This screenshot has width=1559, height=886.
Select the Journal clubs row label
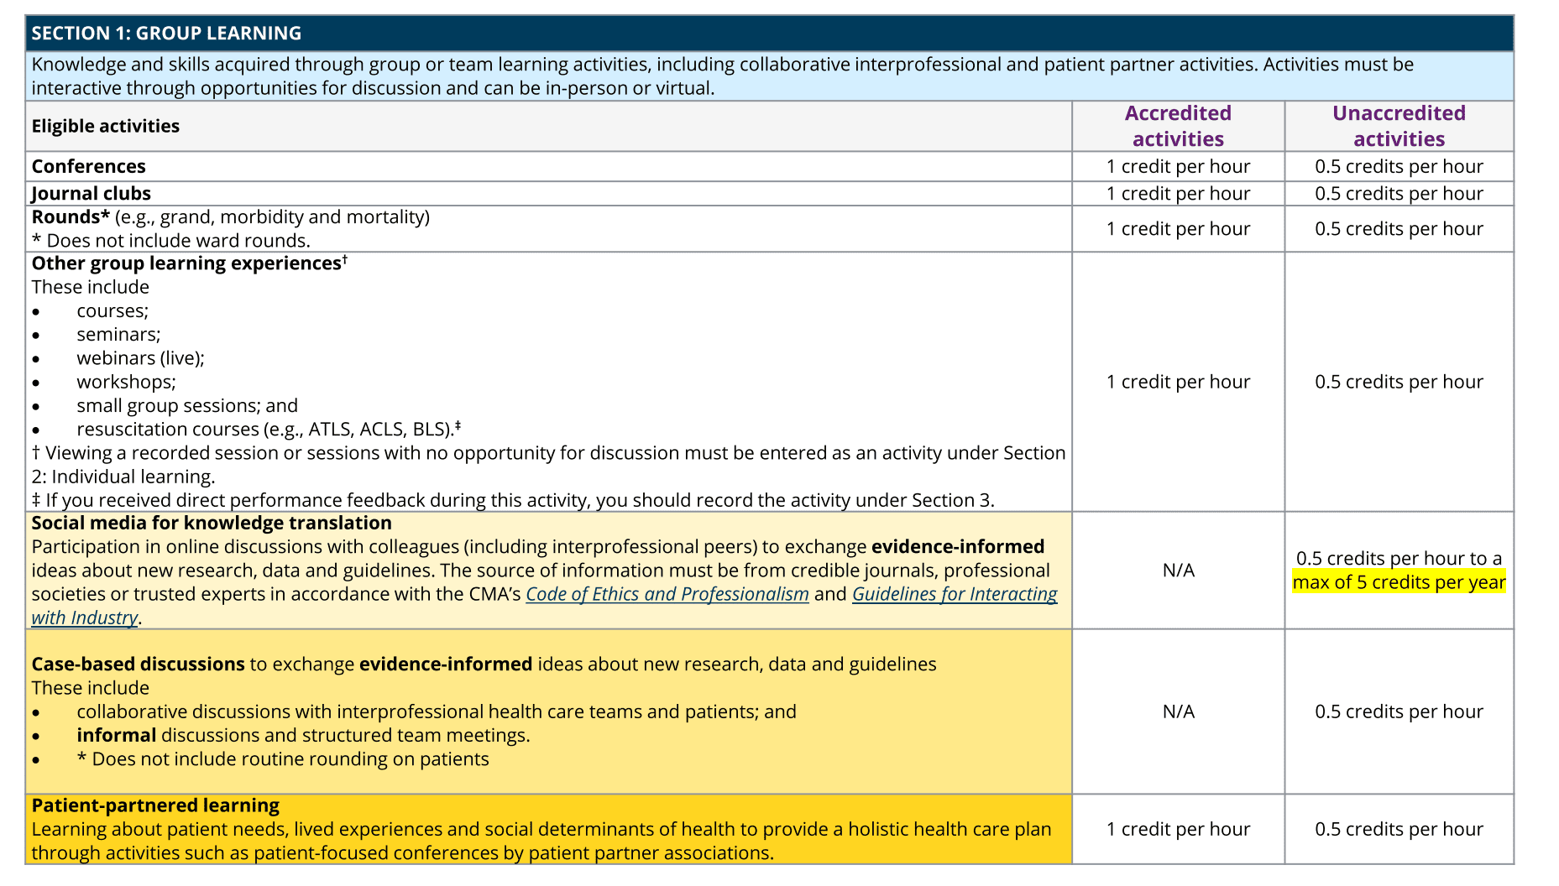point(92,194)
